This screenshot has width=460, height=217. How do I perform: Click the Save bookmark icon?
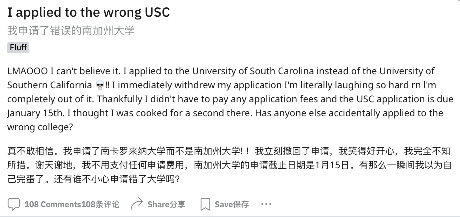[x=205, y=204]
